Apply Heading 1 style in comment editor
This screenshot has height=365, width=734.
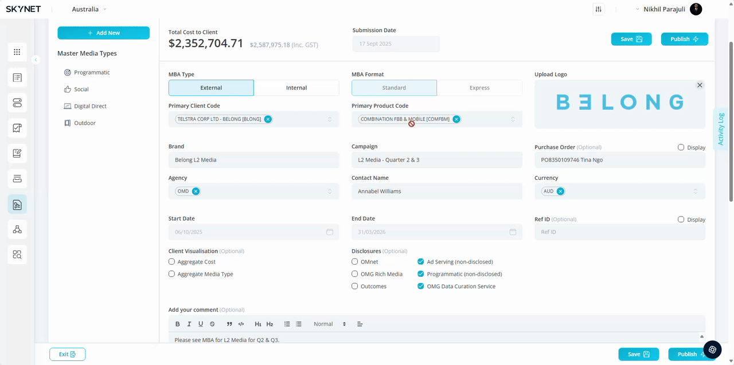click(258, 324)
